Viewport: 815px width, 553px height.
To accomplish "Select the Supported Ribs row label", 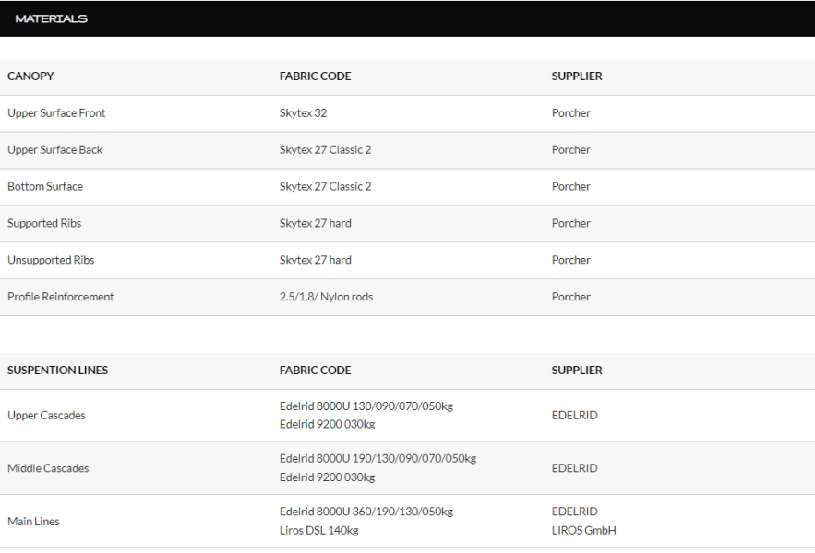I will (x=44, y=223).
